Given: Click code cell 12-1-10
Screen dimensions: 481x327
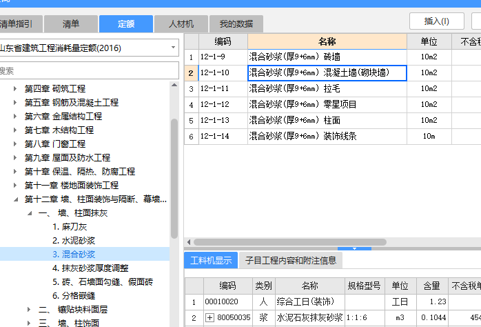Looking at the screenshot, I should 223,72.
